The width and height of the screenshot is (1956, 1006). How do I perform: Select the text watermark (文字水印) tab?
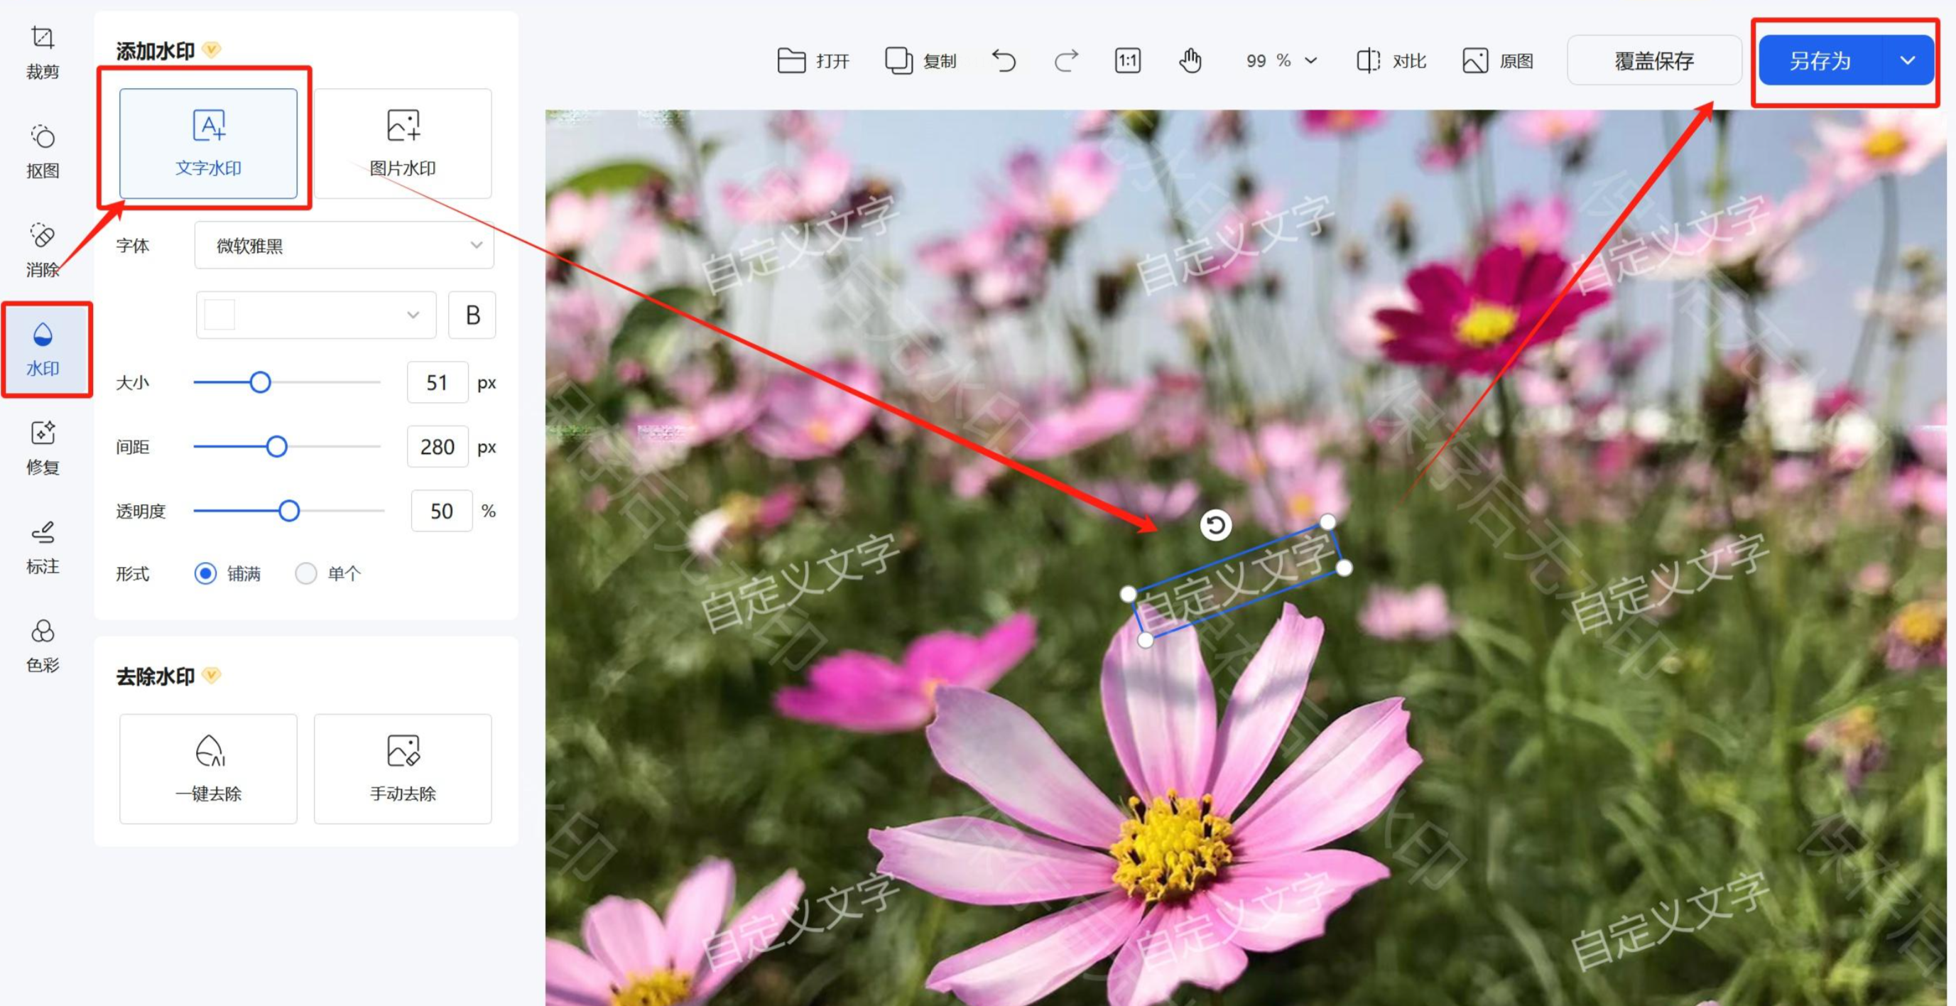pos(208,144)
